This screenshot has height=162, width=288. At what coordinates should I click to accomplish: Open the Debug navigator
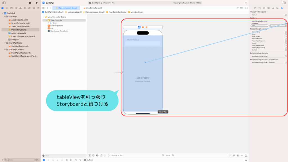[29, 8]
